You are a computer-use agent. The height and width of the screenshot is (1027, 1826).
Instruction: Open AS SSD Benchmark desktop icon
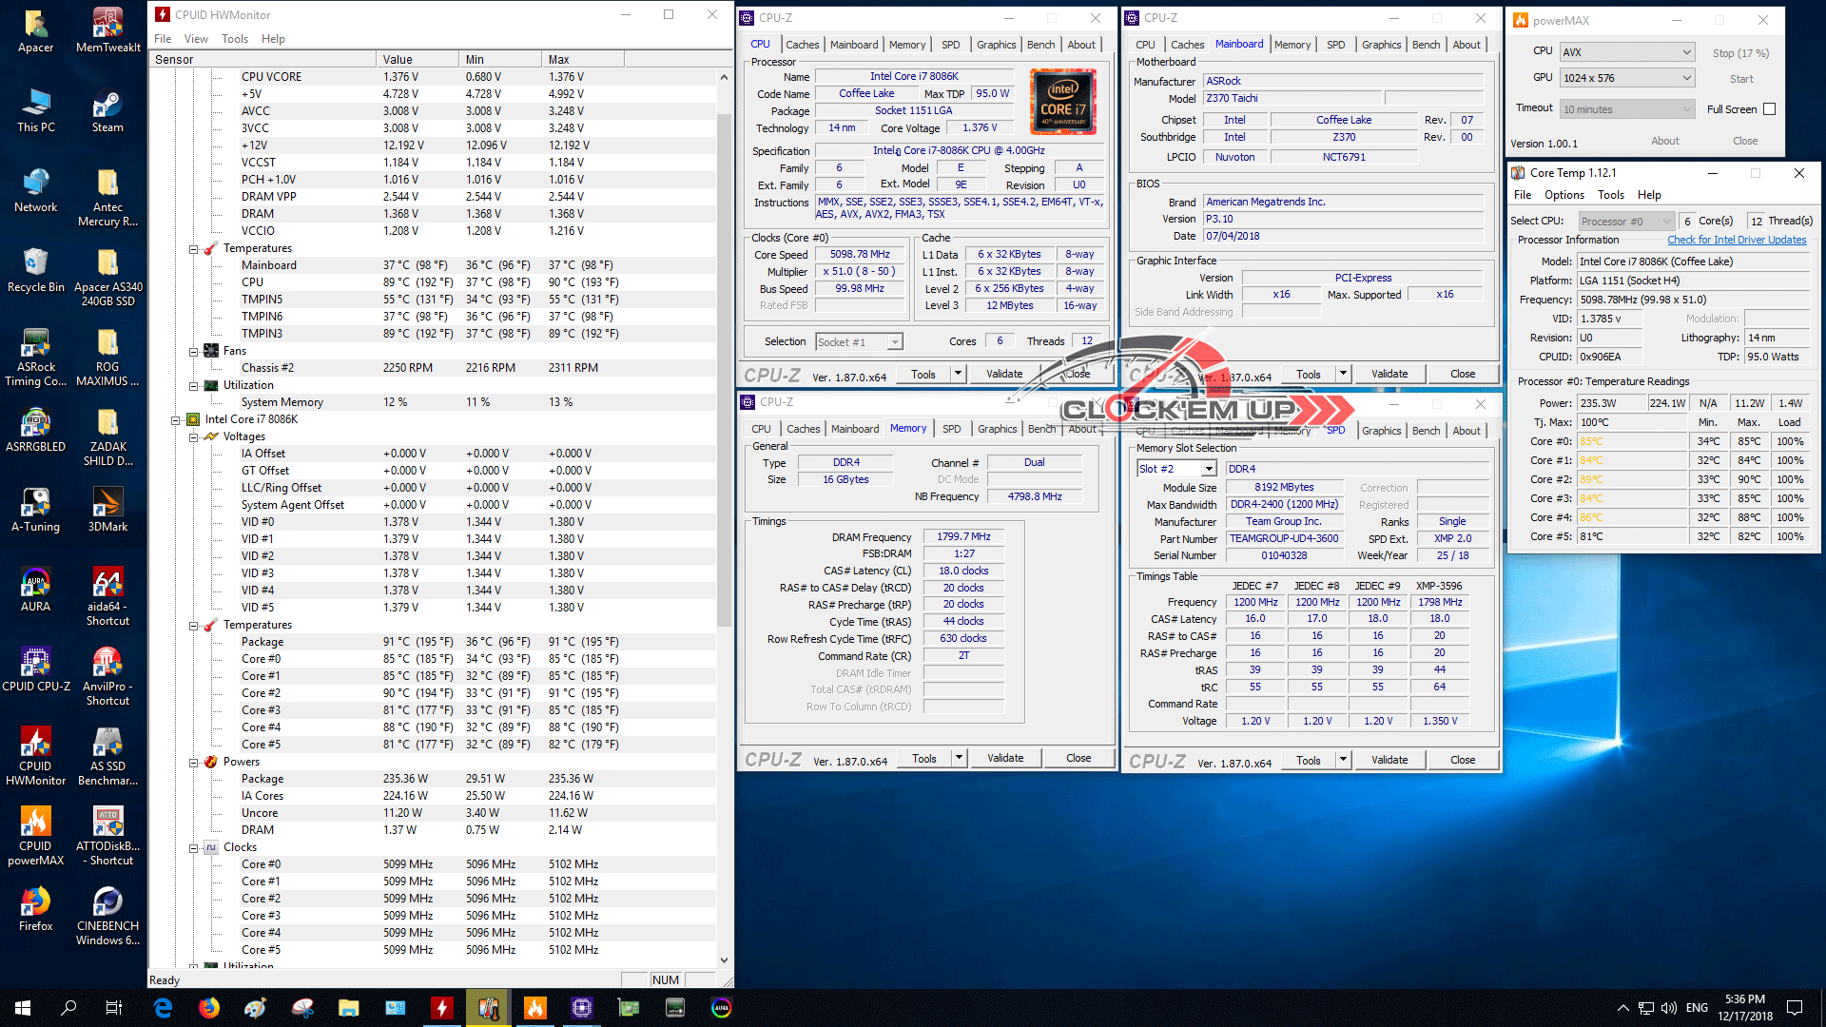pyautogui.click(x=107, y=757)
